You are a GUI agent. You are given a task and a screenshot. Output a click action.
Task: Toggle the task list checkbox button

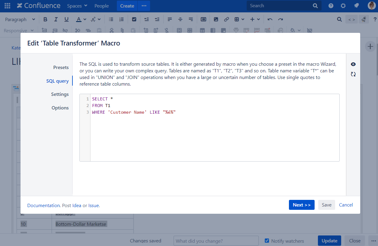pos(134,19)
